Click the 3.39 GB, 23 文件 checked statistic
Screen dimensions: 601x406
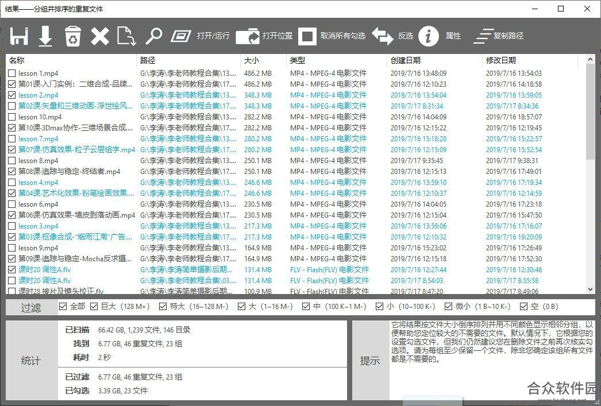tap(123, 390)
